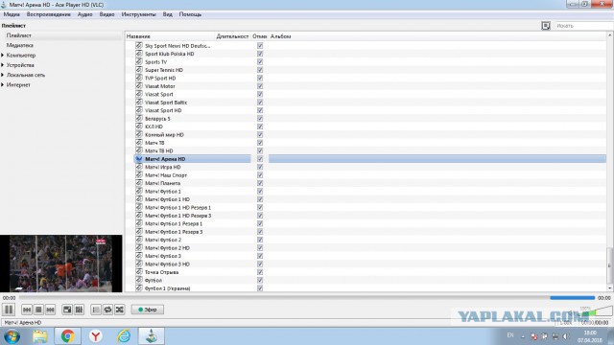
Task: Click the playback seek bar
Action: (307, 298)
